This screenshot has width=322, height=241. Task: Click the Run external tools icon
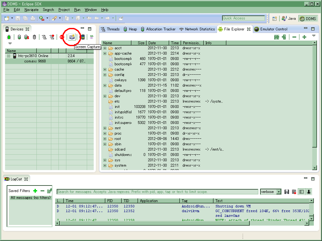pos(42,19)
